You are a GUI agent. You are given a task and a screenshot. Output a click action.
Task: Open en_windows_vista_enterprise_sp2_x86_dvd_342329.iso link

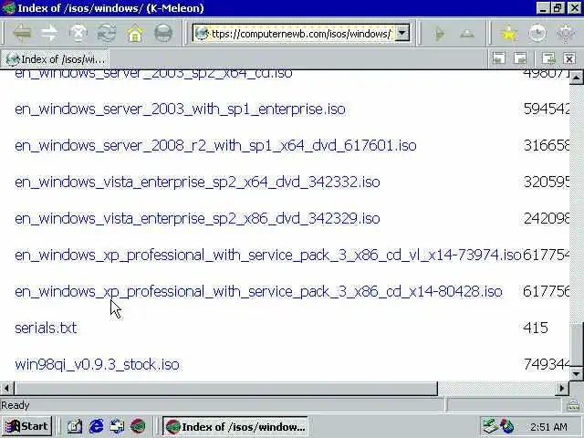pos(197,219)
